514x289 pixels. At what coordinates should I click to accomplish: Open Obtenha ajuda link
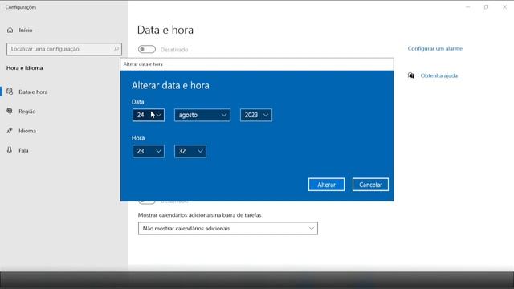pyautogui.click(x=439, y=75)
